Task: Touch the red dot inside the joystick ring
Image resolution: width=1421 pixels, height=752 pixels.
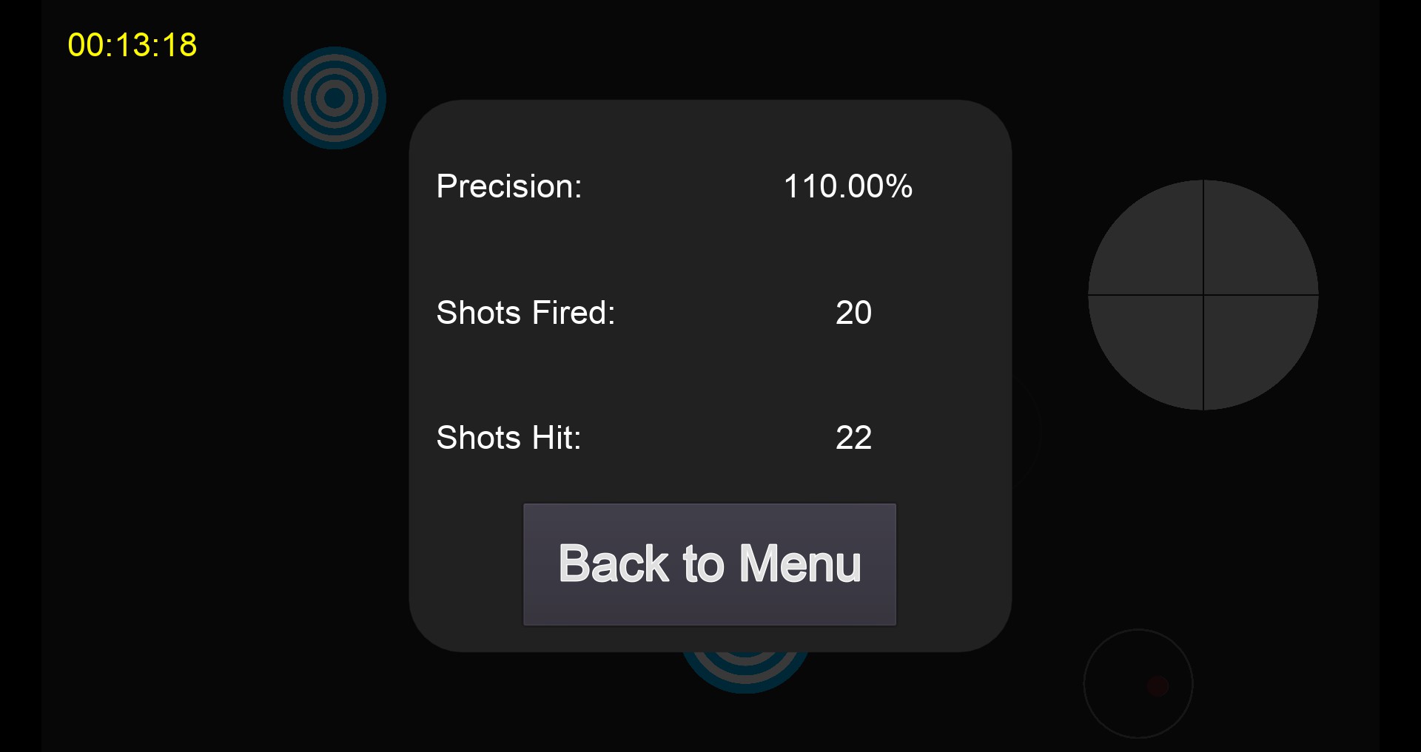Action: pyautogui.click(x=1158, y=686)
